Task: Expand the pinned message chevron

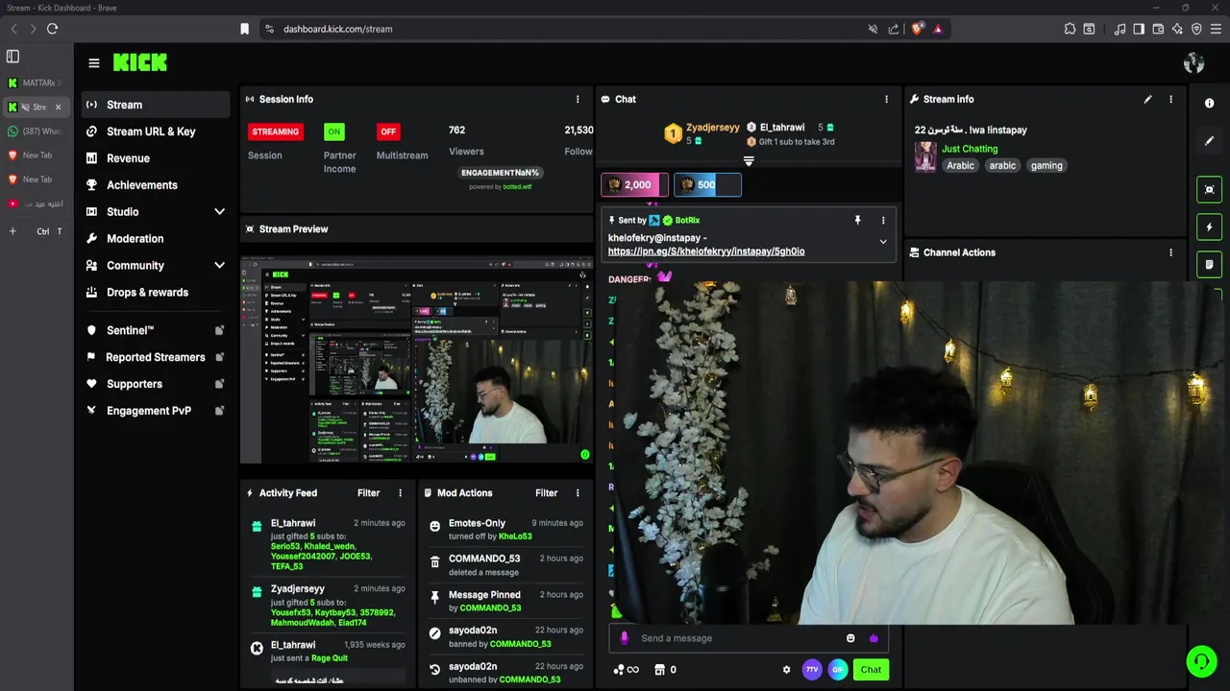Action: click(883, 242)
